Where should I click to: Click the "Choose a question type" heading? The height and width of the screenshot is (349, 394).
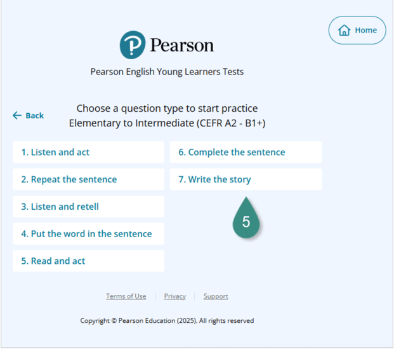(167, 109)
